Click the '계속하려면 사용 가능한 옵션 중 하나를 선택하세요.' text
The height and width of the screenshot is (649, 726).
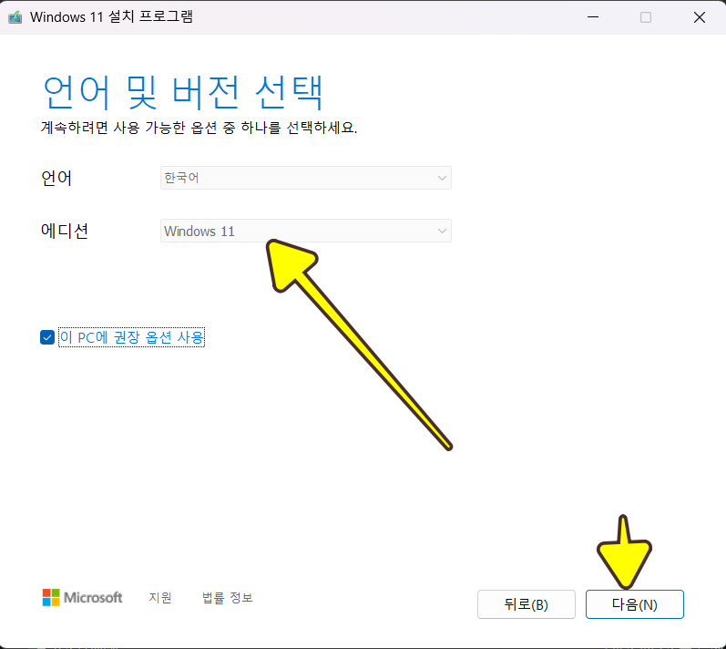tap(199, 128)
